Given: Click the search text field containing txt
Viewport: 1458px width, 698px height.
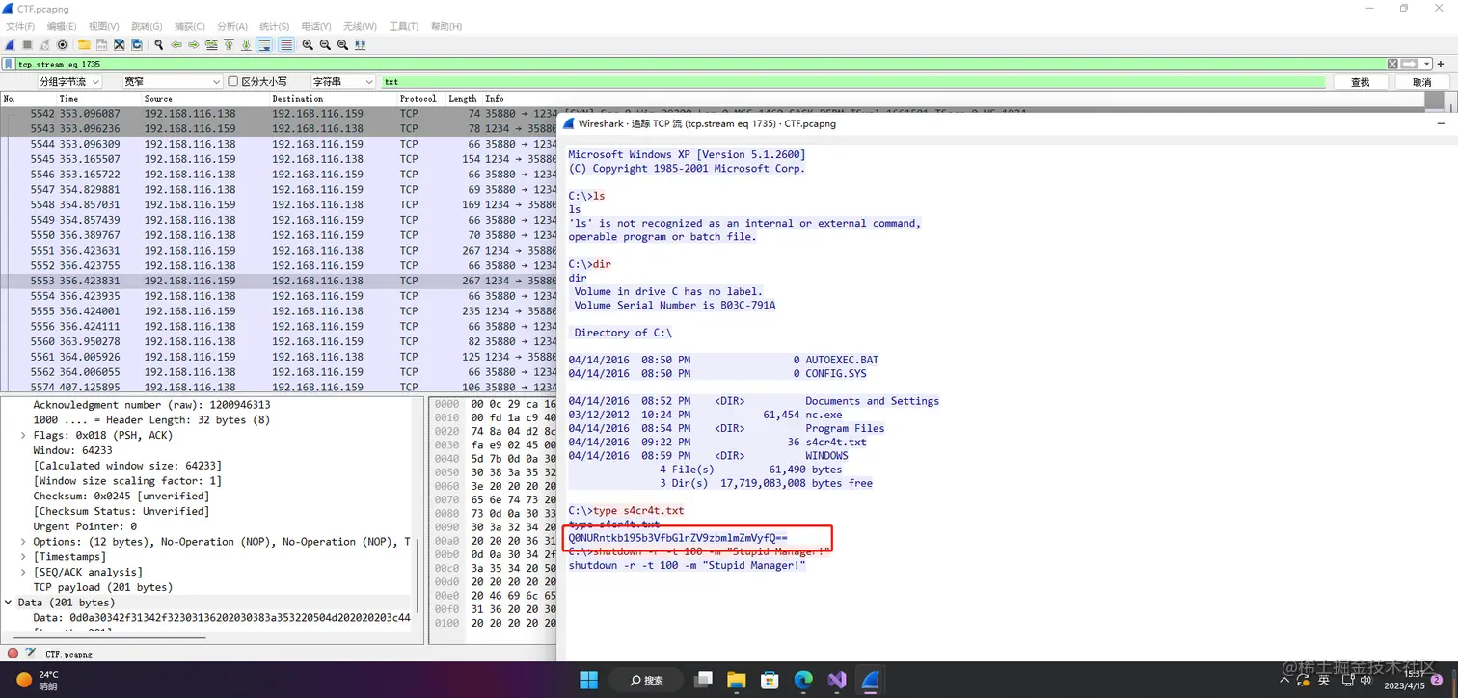Looking at the screenshot, I should 853,82.
